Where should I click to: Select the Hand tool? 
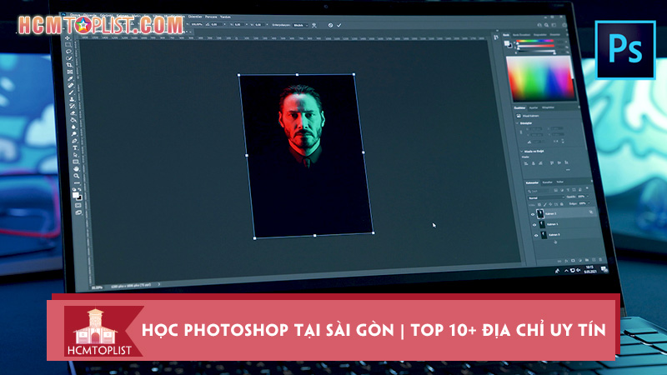click(x=76, y=168)
